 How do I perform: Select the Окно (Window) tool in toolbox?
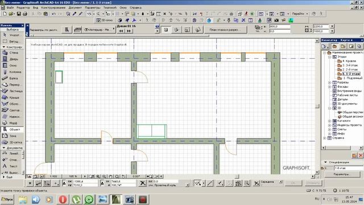click(12, 65)
